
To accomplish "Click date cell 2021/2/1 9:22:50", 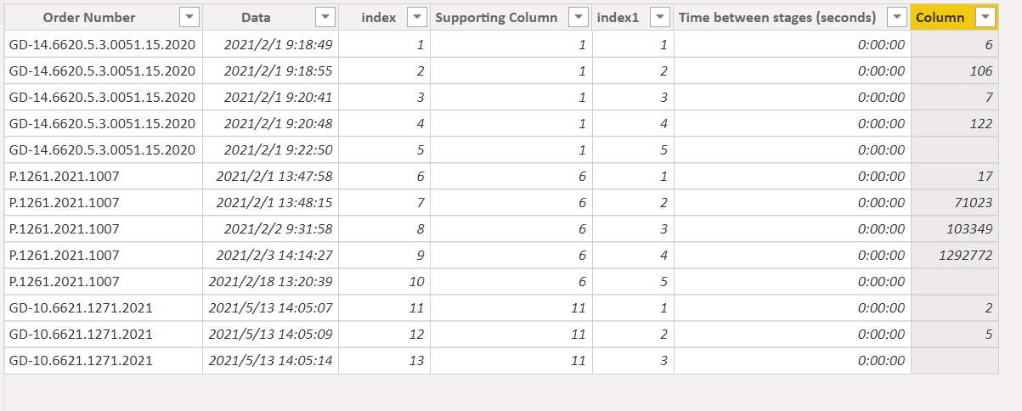I will click(270, 149).
